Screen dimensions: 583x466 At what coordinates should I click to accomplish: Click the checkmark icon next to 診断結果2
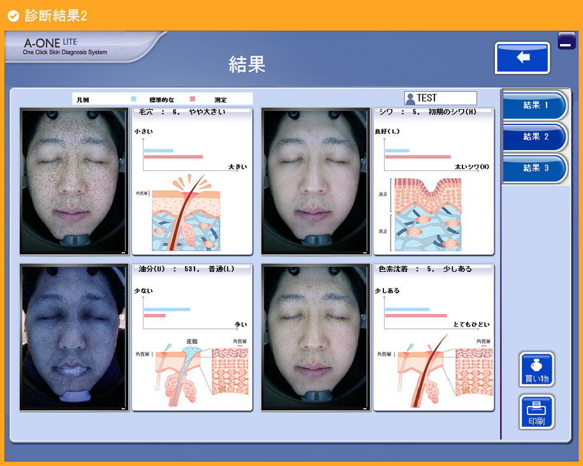pyautogui.click(x=13, y=15)
